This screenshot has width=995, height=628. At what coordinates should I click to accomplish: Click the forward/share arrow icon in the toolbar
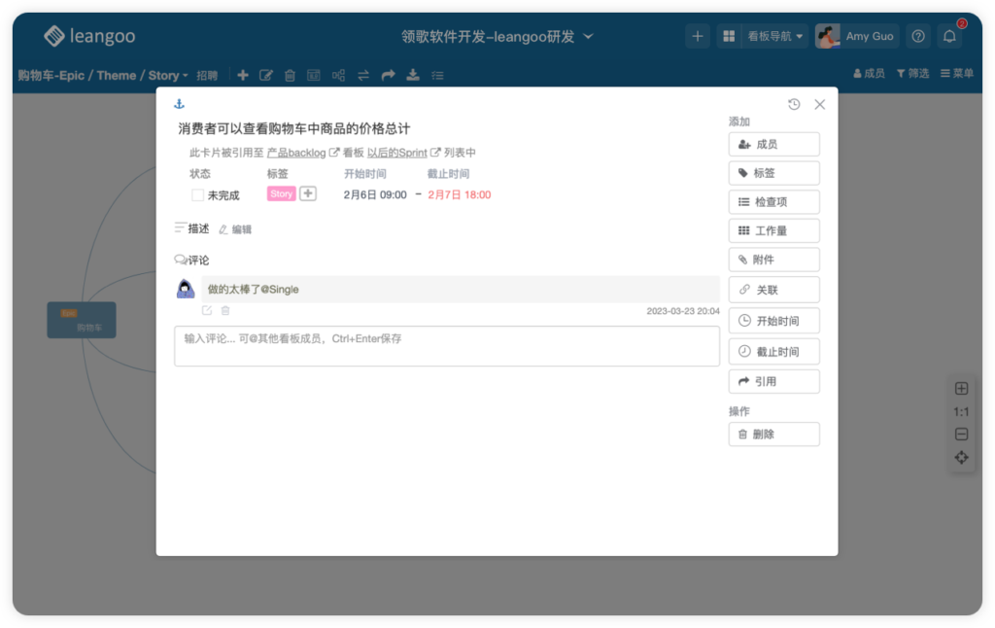387,75
